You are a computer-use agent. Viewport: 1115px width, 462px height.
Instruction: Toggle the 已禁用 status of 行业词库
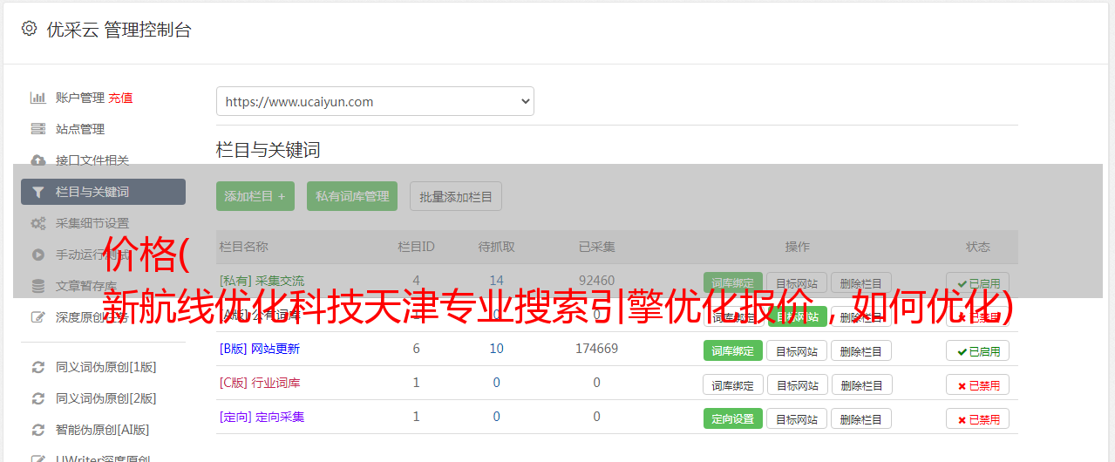(978, 384)
